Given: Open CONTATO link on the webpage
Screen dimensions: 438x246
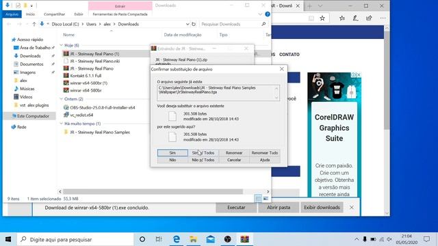Looking at the screenshot, I should tap(289, 55).
